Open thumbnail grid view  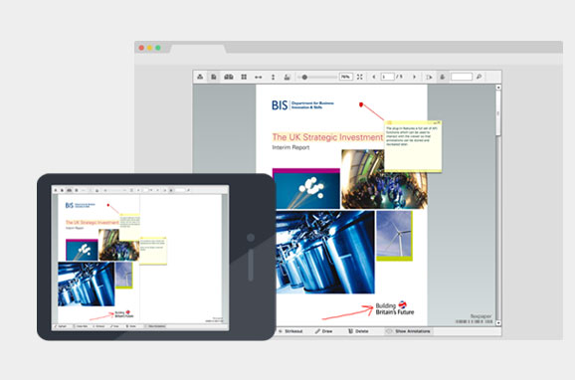(244, 77)
